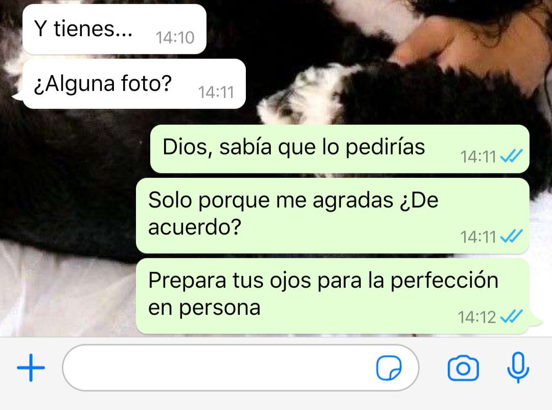Open the camera from the bottom bar
Image resolution: width=552 pixels, height=410 pixels.
click(x=463, y=368)
